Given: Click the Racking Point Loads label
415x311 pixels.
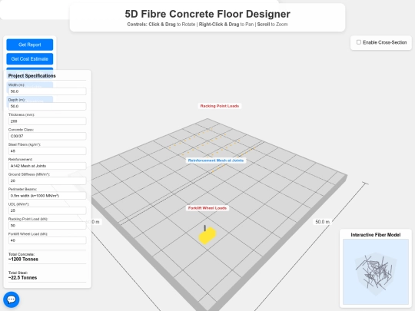Looking at the screenshot, I should point(219,106).
